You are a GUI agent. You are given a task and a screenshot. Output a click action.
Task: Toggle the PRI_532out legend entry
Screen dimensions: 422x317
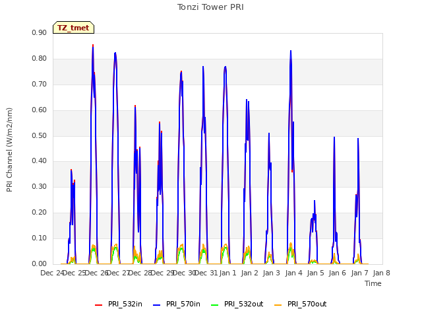[237, 304]
